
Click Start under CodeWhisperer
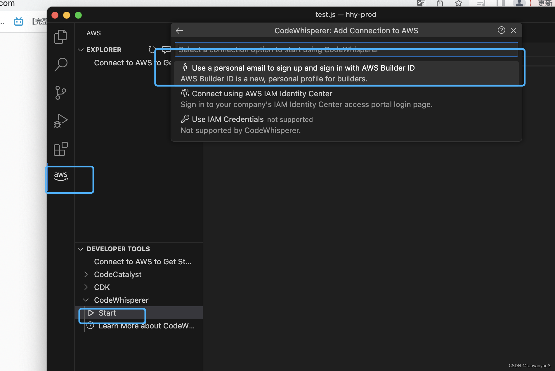click(x=139, y=313)
